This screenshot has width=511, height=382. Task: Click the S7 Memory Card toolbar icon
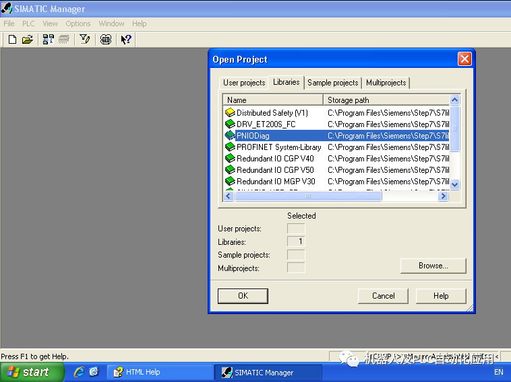[x=64, y=40]
